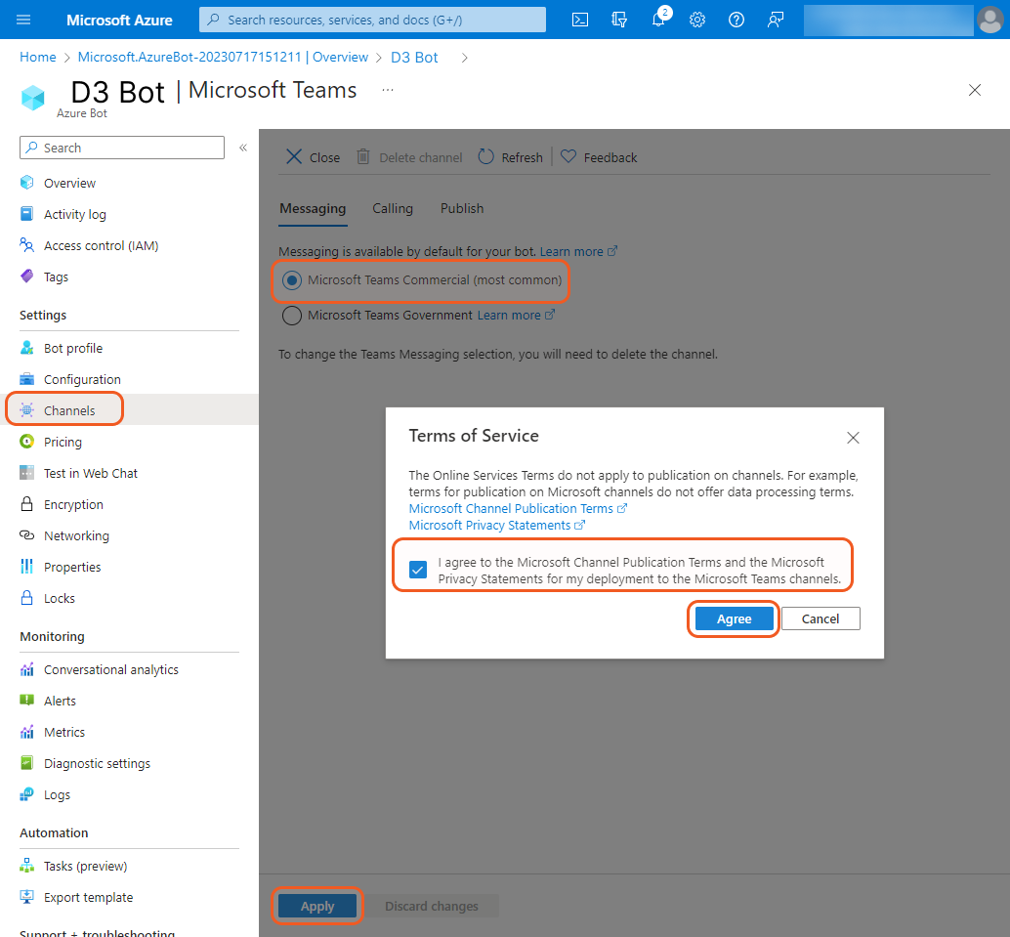This screenshot has height=937, width=1010.
Task: Click the global Azure search bar
Action: coord(372,20)
